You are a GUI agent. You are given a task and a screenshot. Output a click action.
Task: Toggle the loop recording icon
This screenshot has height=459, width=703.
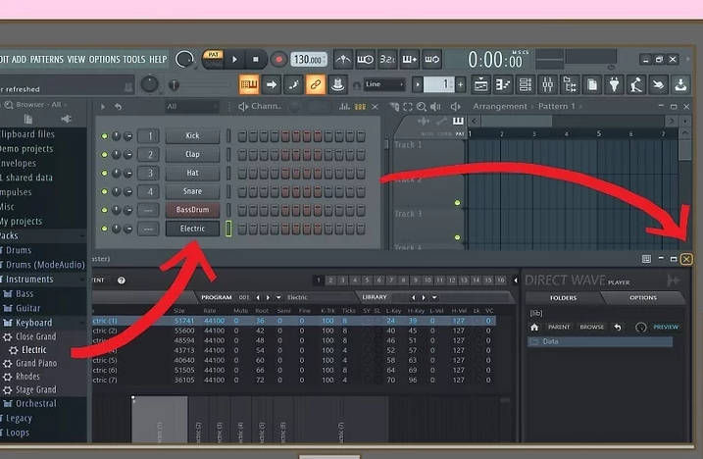pos(431,59)
